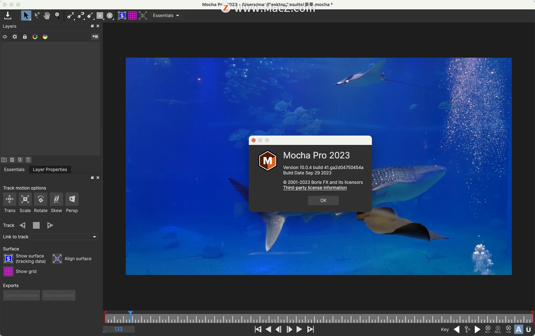Play the clip forwards
The image size is (535, 336).
pos(299,329)
